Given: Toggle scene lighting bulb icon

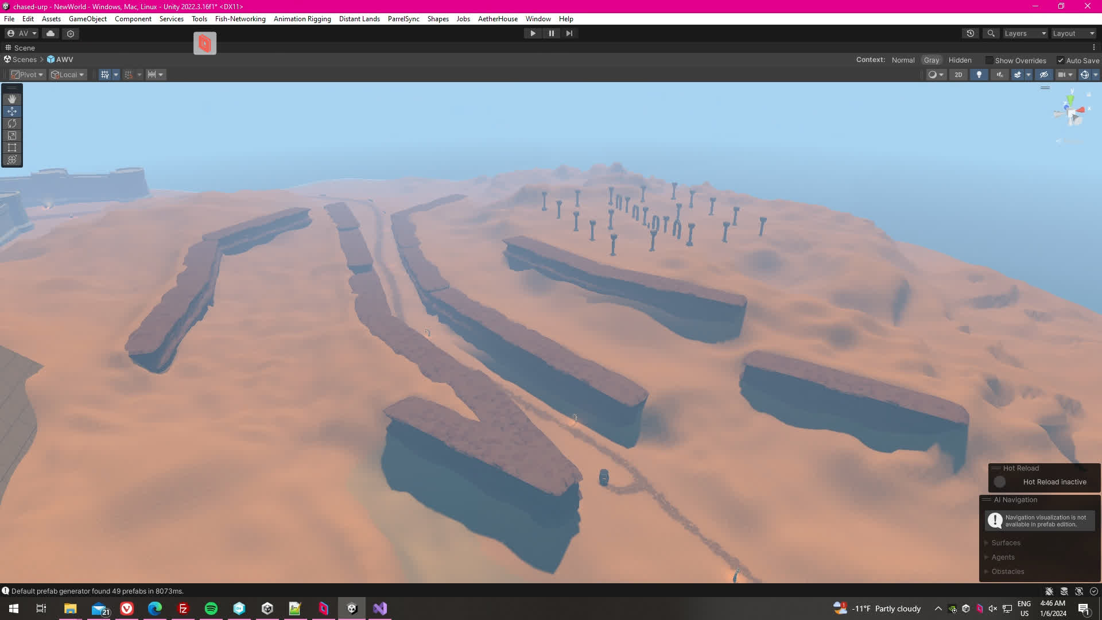Looking at the screenshot, I should [x=979, y=75].
